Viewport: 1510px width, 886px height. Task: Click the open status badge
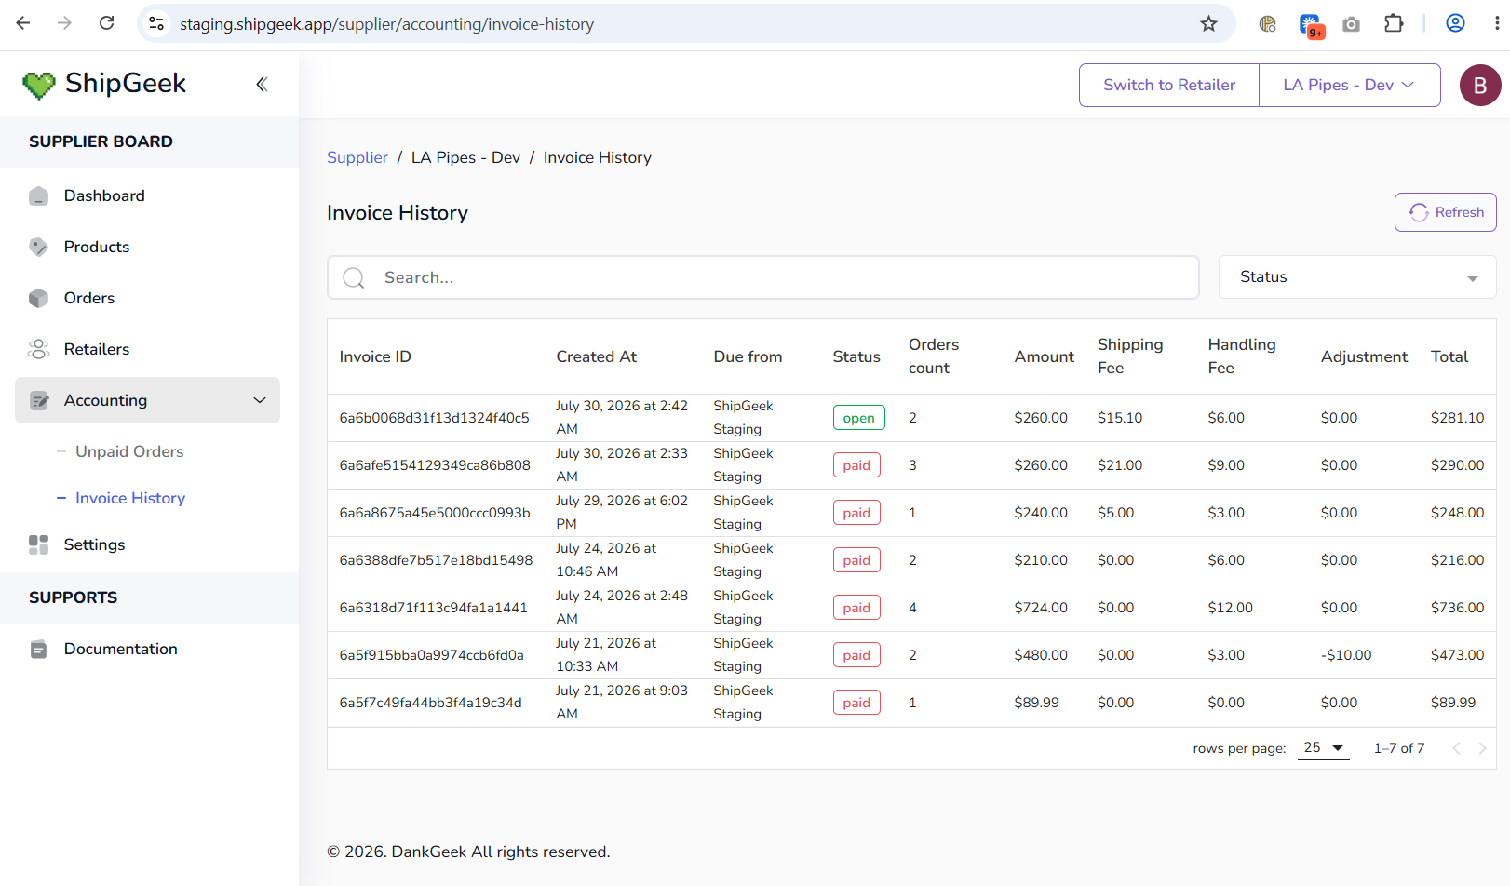click(858, 418)
